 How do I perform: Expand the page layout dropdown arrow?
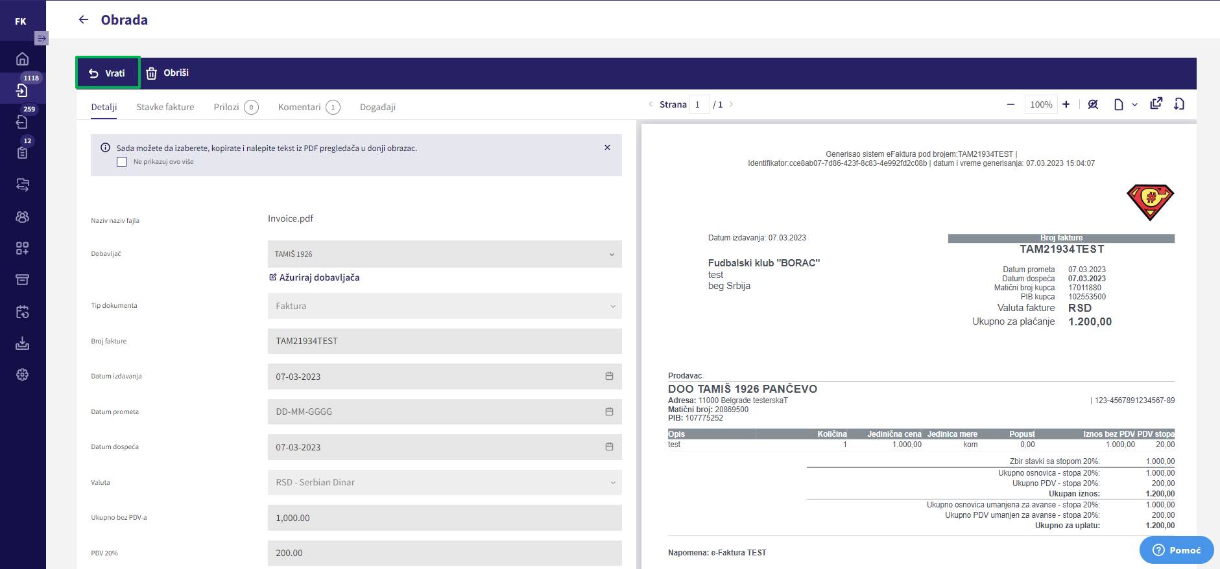pos(1134,104)
